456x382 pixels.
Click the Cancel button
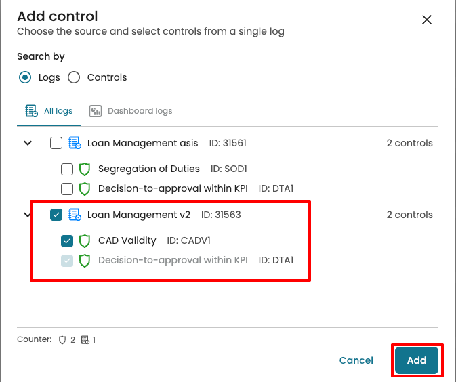(356, 360)
